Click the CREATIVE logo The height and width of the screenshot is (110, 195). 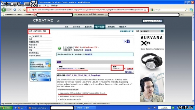pos(43,20)
